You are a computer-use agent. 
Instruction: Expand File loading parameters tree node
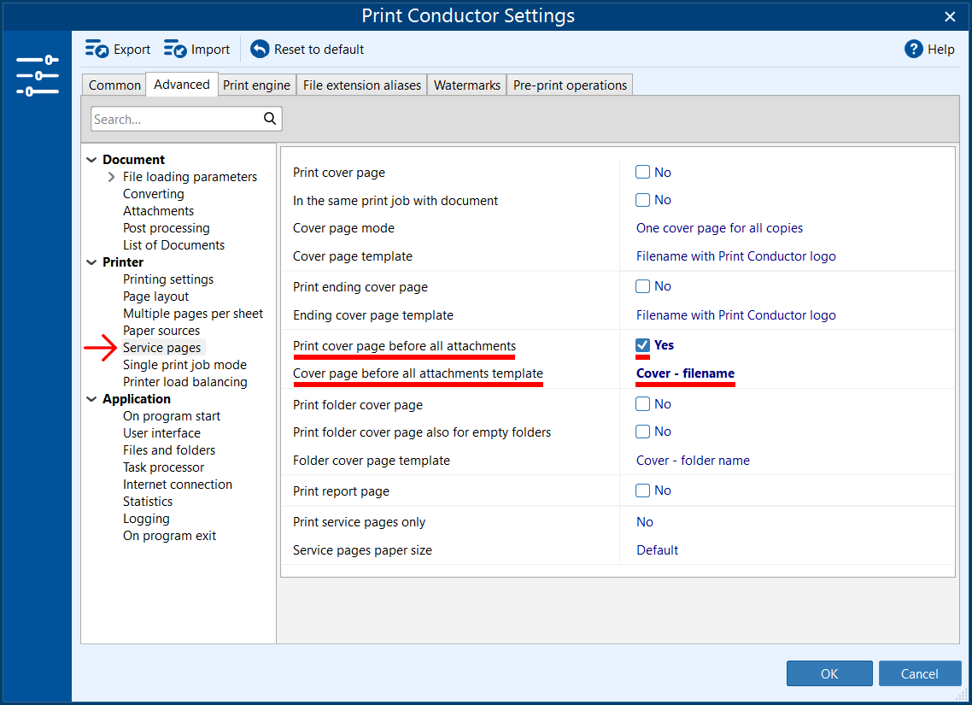coord(112,177)
